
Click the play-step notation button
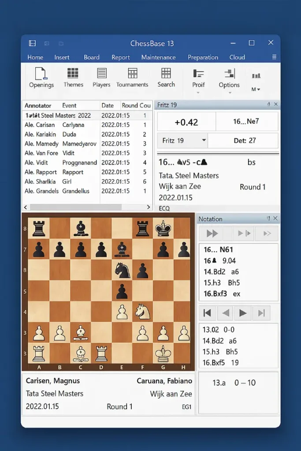click(244, 233)
